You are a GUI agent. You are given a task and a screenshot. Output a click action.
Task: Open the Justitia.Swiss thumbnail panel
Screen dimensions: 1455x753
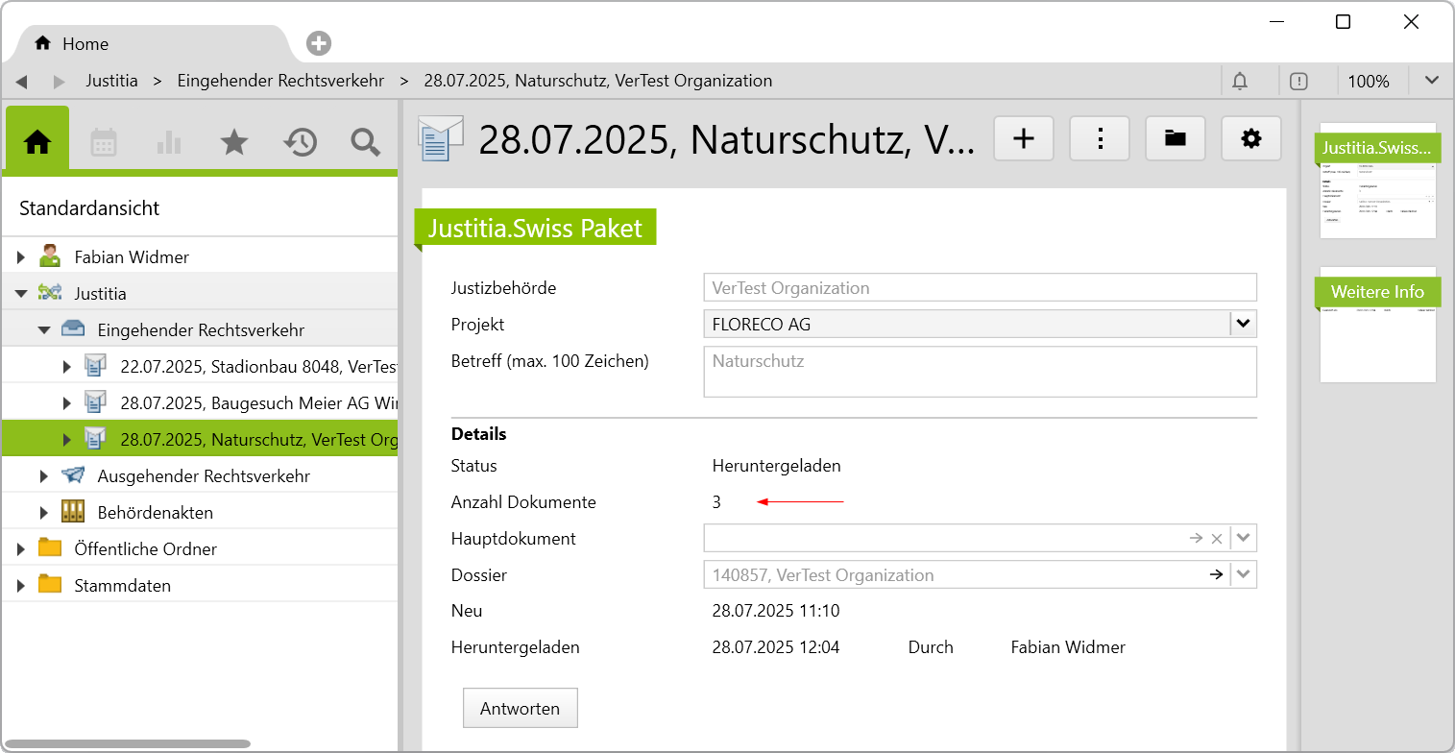1377,181
